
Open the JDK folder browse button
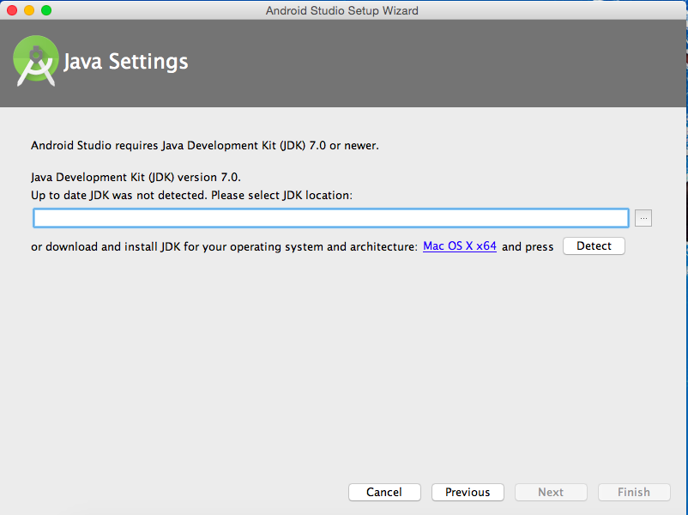(x=643, y=218)
